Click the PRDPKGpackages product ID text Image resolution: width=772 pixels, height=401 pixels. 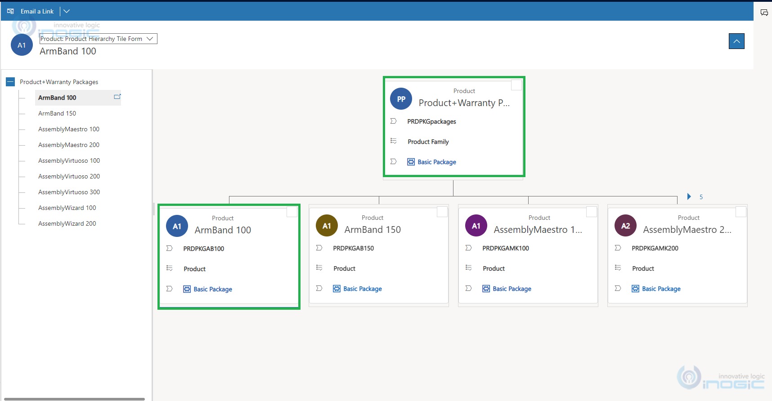coord(431,121)
